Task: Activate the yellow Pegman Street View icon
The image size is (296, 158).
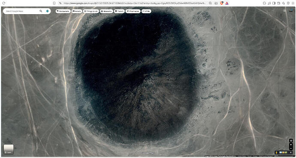Action: pos(276,152)
